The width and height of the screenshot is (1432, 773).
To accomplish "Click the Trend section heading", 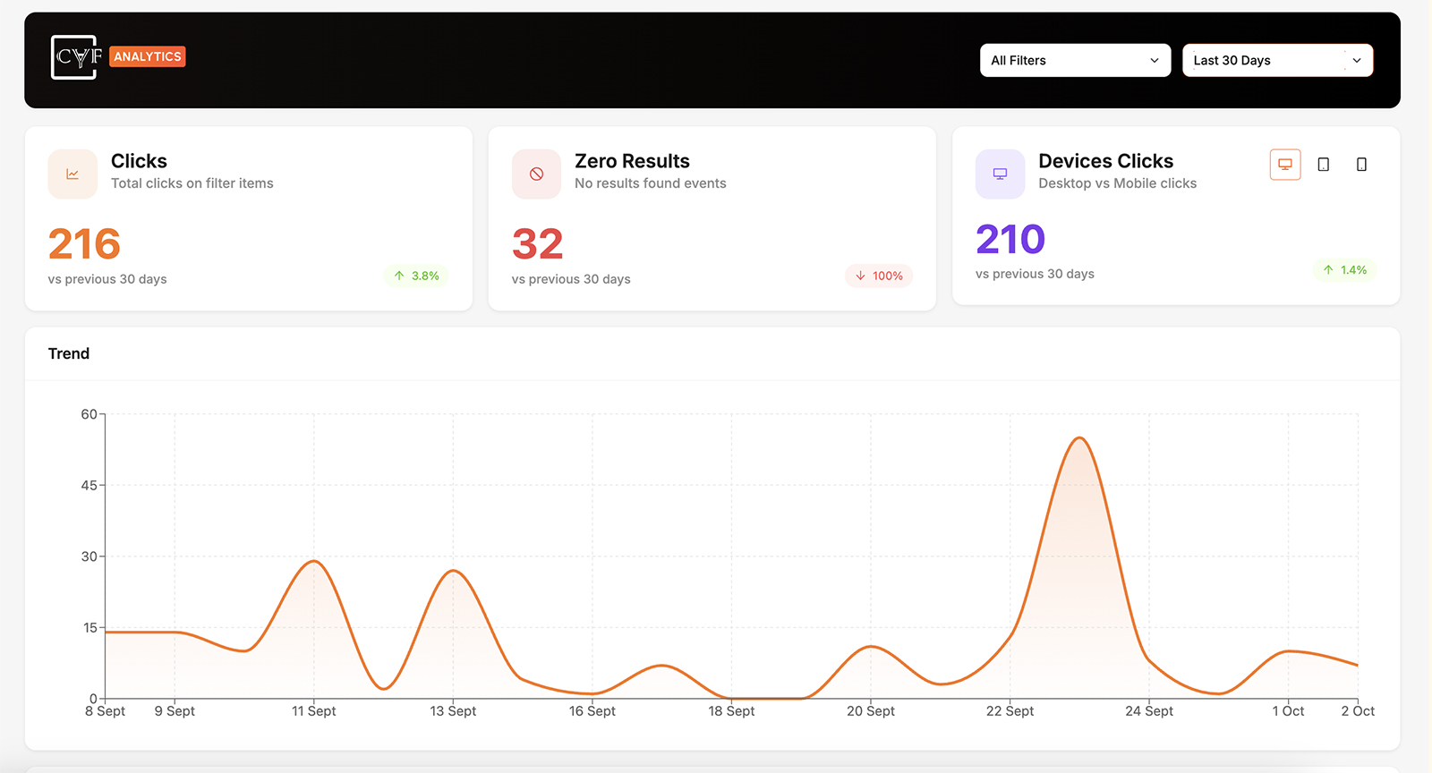I will coord(69,353).
